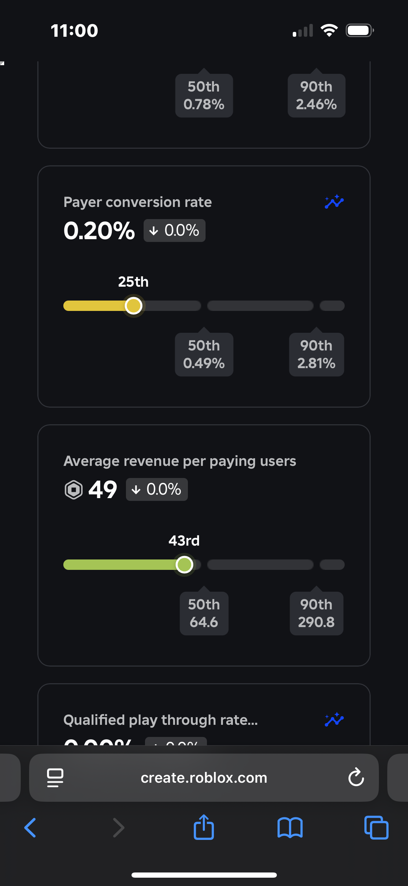Screen dimensions: 408x886
Task: Tap 0.0% change badge under Payer conversion rate
Action: tap(174, 231)
